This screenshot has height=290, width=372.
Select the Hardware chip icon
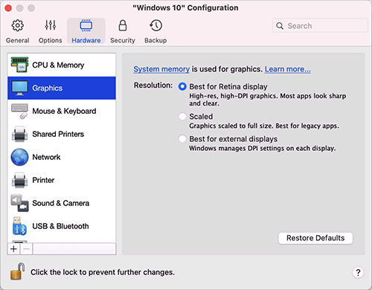pos(86,25)
